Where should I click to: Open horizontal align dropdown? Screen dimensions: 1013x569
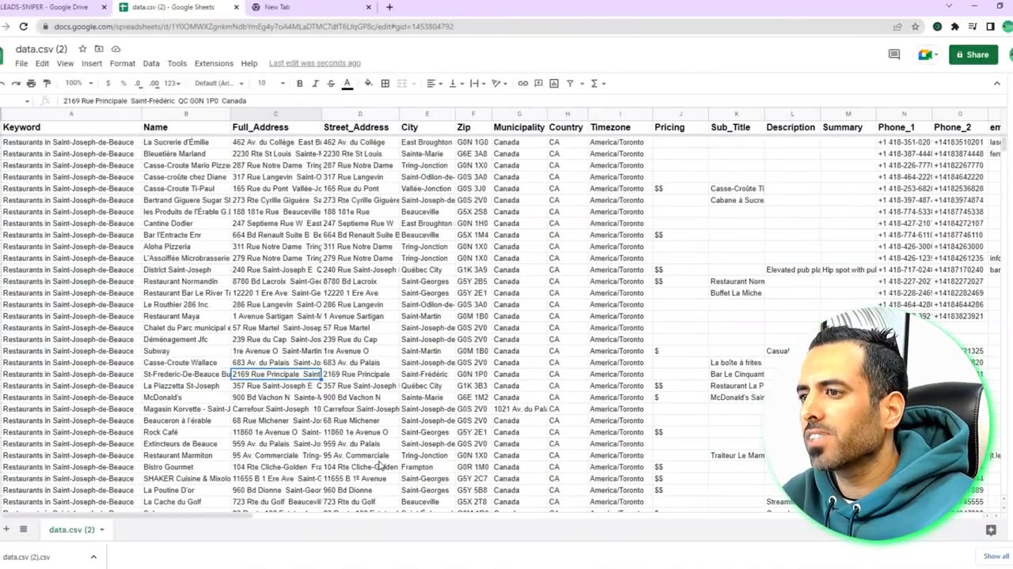tap(434, 83)
